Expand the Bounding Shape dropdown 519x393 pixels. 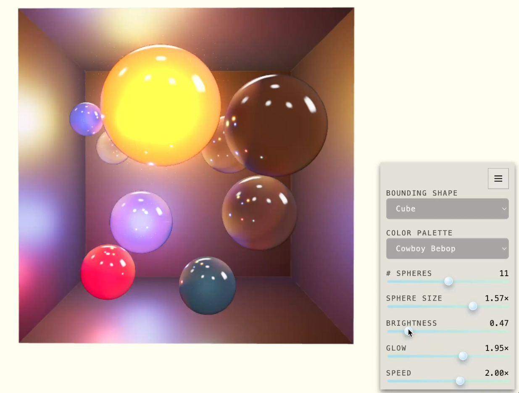pos(447,209)
